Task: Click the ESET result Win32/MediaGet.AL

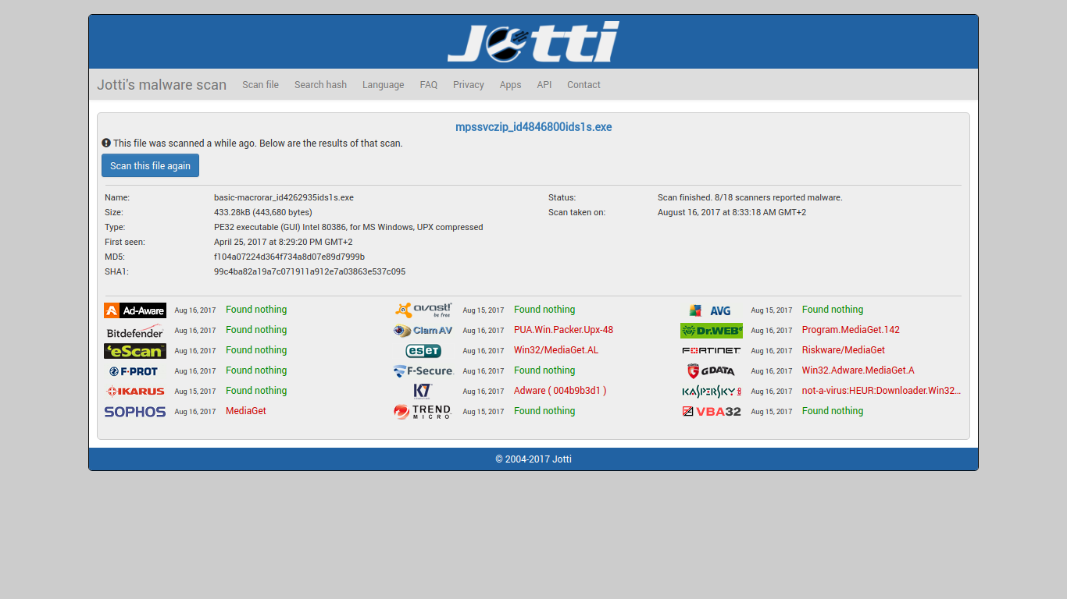Action: coord(556,350)
